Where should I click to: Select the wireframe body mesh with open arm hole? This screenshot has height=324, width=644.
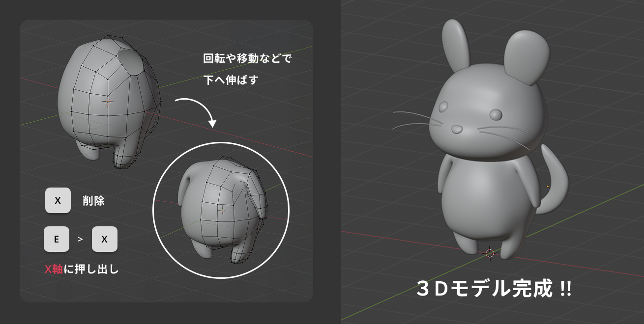(109, 102)
